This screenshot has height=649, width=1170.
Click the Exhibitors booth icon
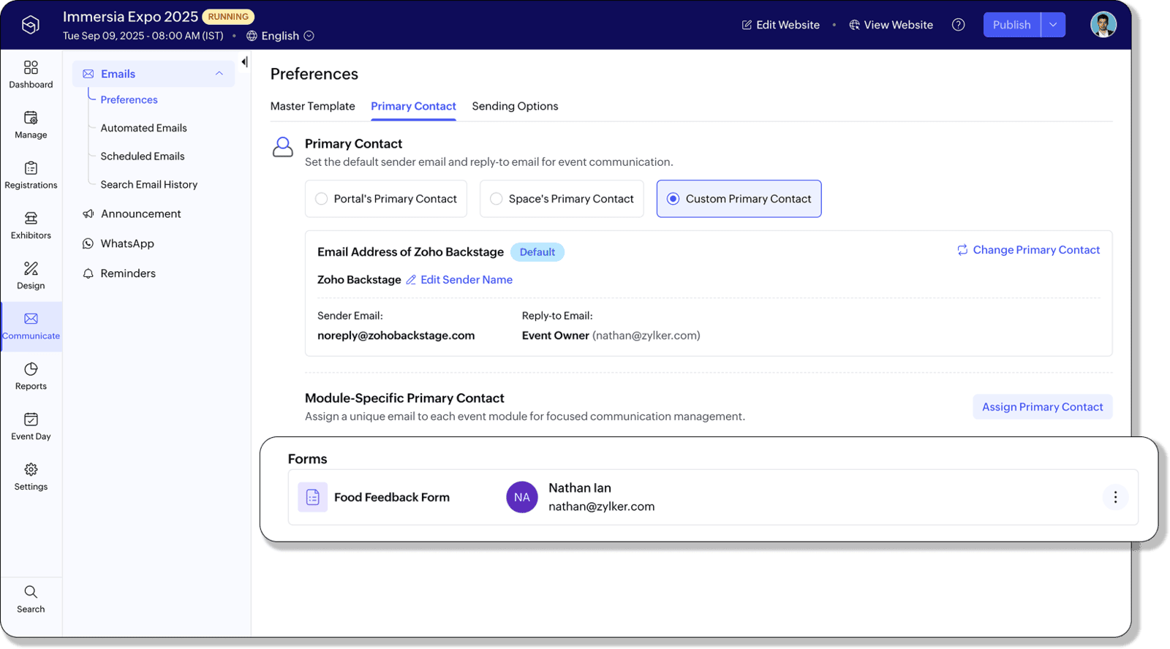point(31,219)
